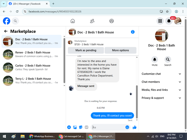Open the Notifications bell
187x140 pixels.
click(169, 21)
